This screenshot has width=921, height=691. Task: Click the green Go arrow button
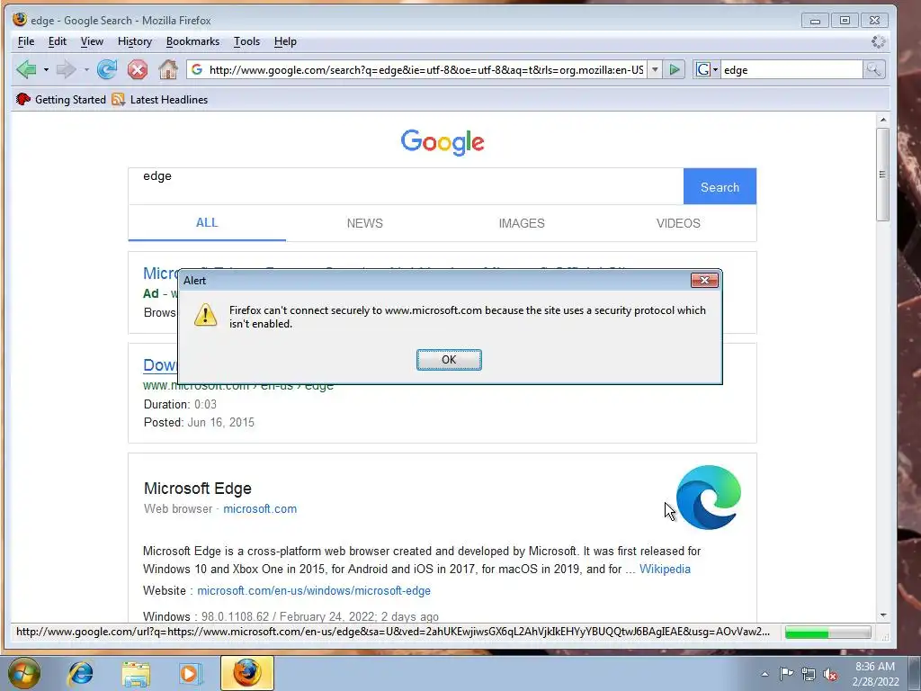coord(675,70)
